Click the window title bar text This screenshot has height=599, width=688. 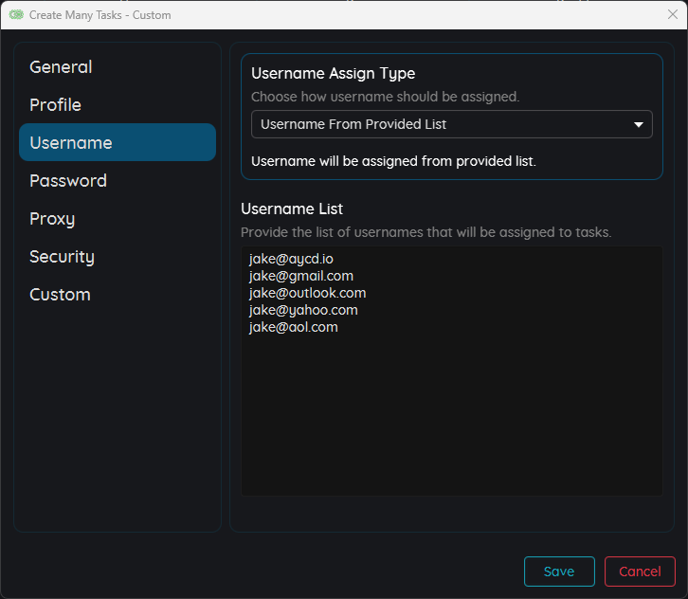click(100, 15)
